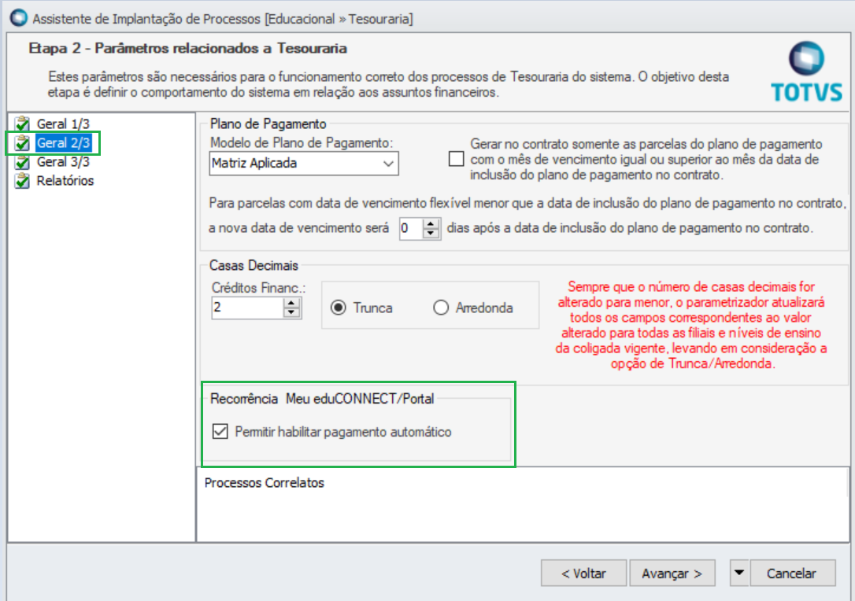The image size is (855, 601).
Task: Click the TOTVS logo
Action: pyautogui.click(x=806, y=72)
